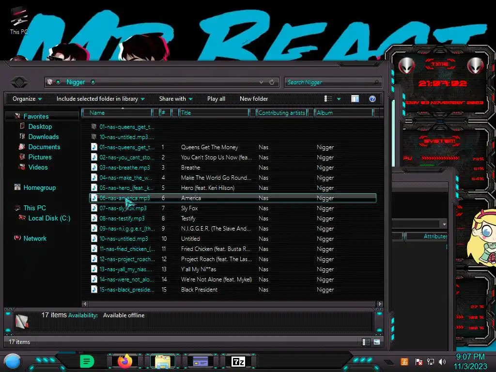Open Include selected folder in library dropdown
This screenshot has height=372, width=496.
(x=101, y=99)
